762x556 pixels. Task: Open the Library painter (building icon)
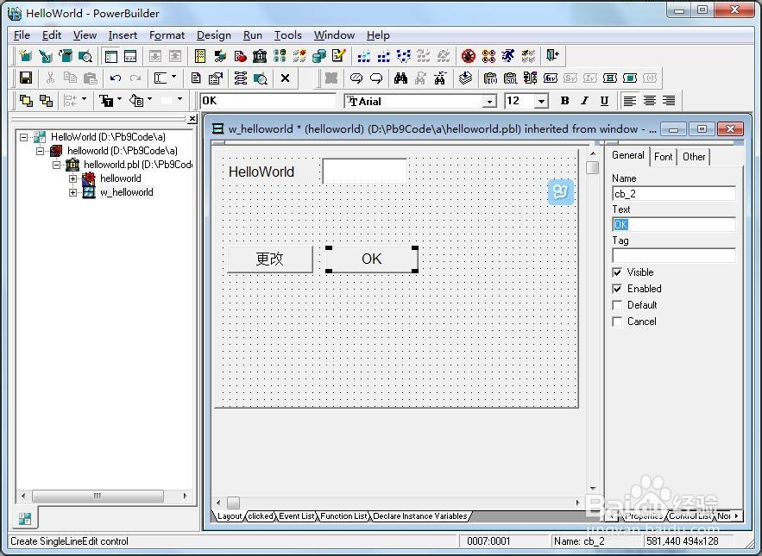tap(260, 56)
